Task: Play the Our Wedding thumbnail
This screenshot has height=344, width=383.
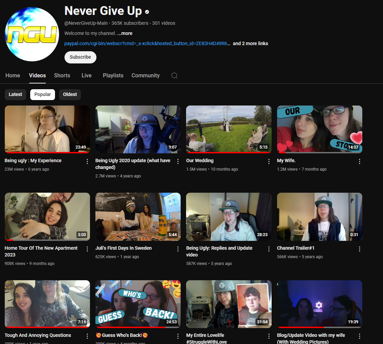Action: (229, 129)
